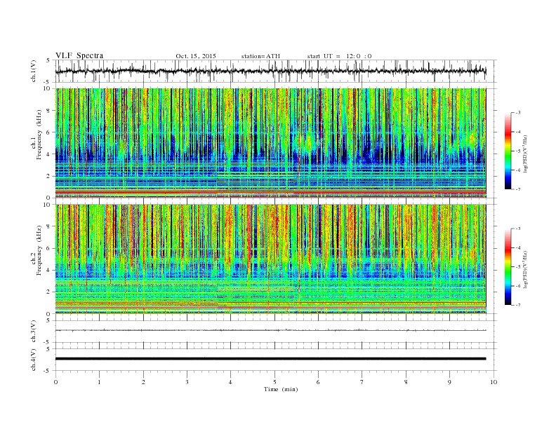Click the "station=ATH" header text

point(260,56)
